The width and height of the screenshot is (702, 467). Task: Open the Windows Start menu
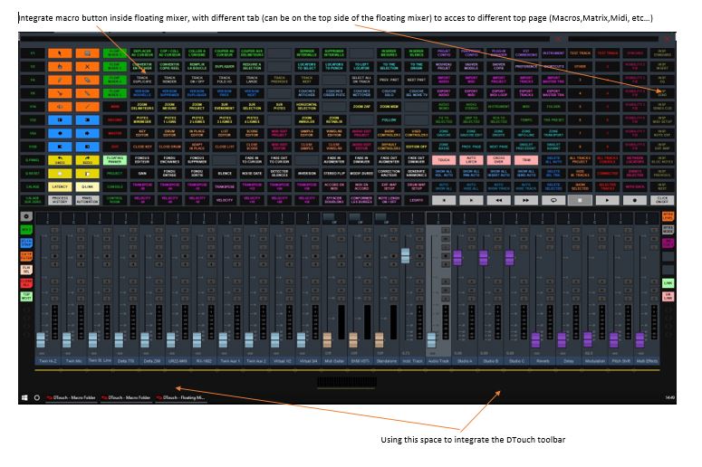point(24,397)
